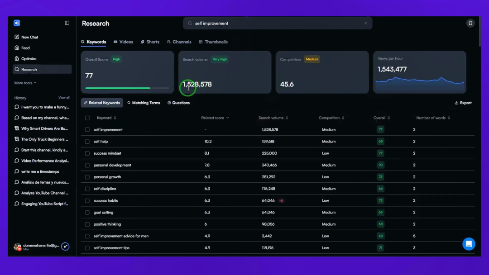
Task: Clear the self improvement search query
Action: [365, 24]
